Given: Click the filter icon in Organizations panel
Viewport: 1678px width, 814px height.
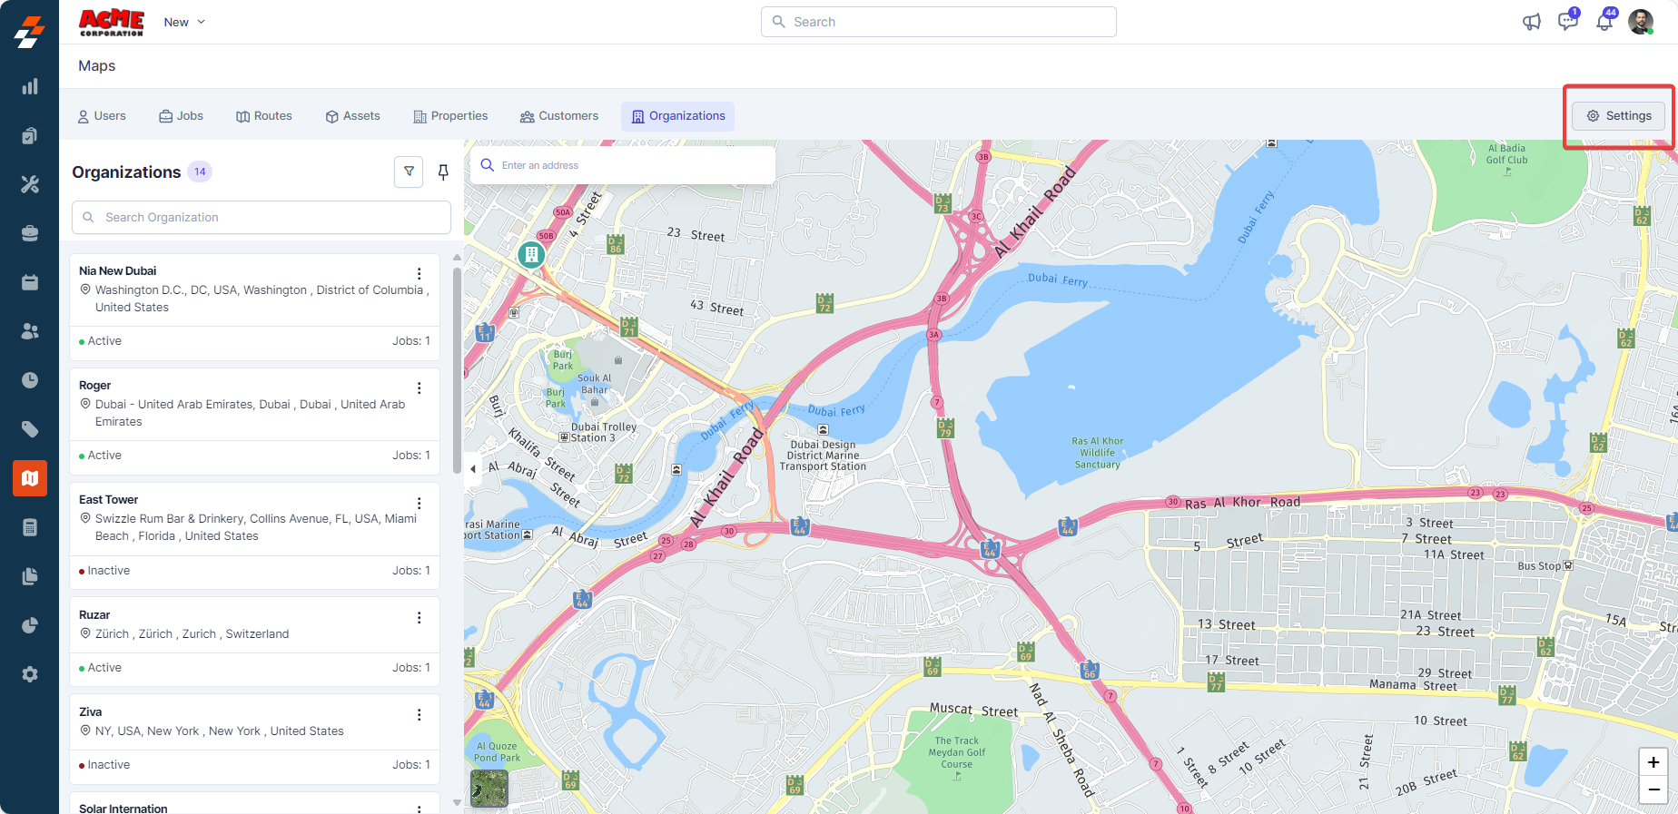Looking at the screenshot, I should 409,172.
